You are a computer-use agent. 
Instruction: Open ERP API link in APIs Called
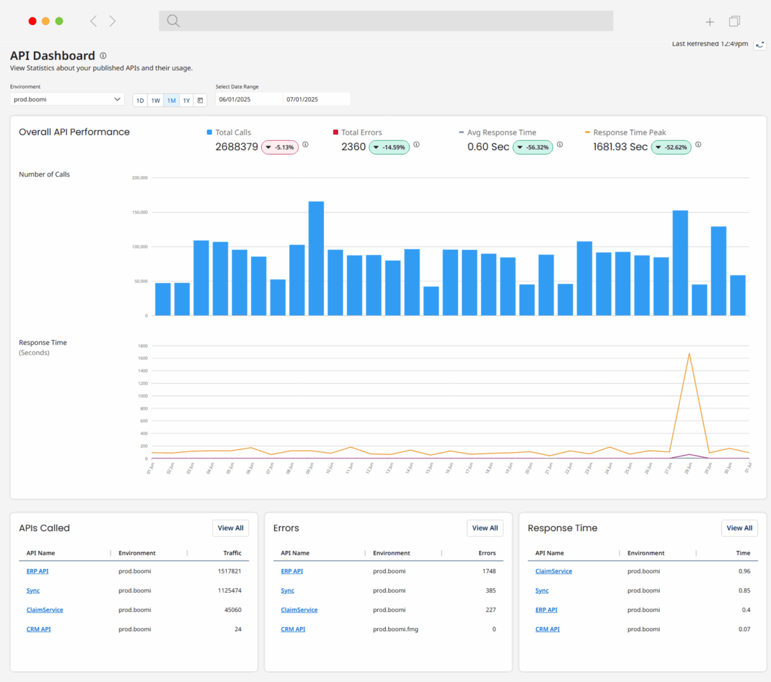pyautogui.click(x=37, y=571)
